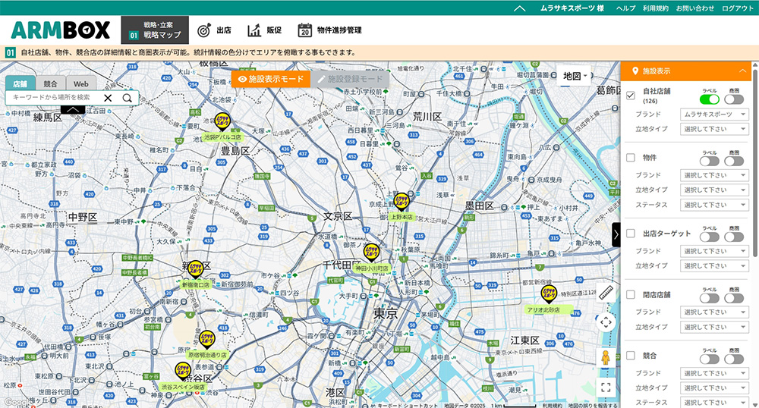This screenshot has height=408, width=759.
Task: Click the 上野本店 store marker
Action: [x=402, y=201]
